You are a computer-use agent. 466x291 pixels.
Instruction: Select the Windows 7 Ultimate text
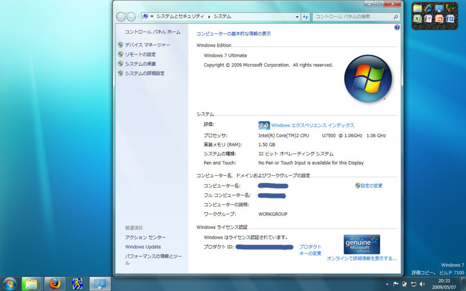pos(225,55)
